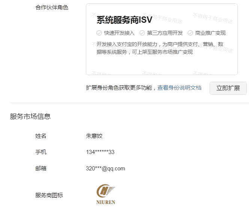
Task: Click the checkmark icon beside 商业推广变现
Action: click(x=190, y=33)
